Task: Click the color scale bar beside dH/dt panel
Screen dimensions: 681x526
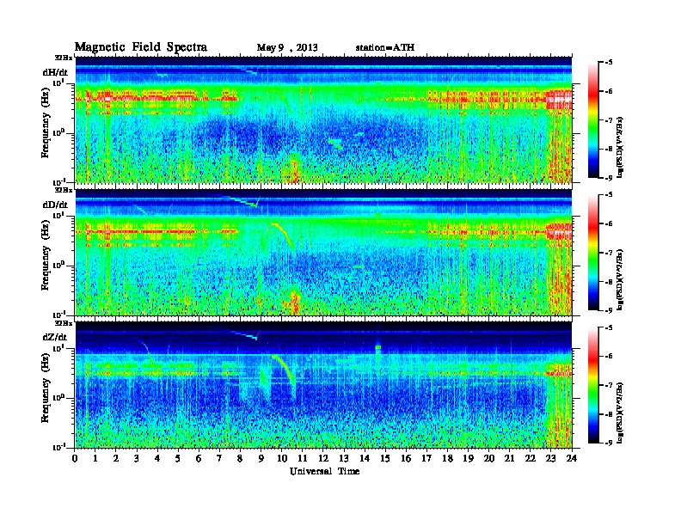Action: pos(593,119)
